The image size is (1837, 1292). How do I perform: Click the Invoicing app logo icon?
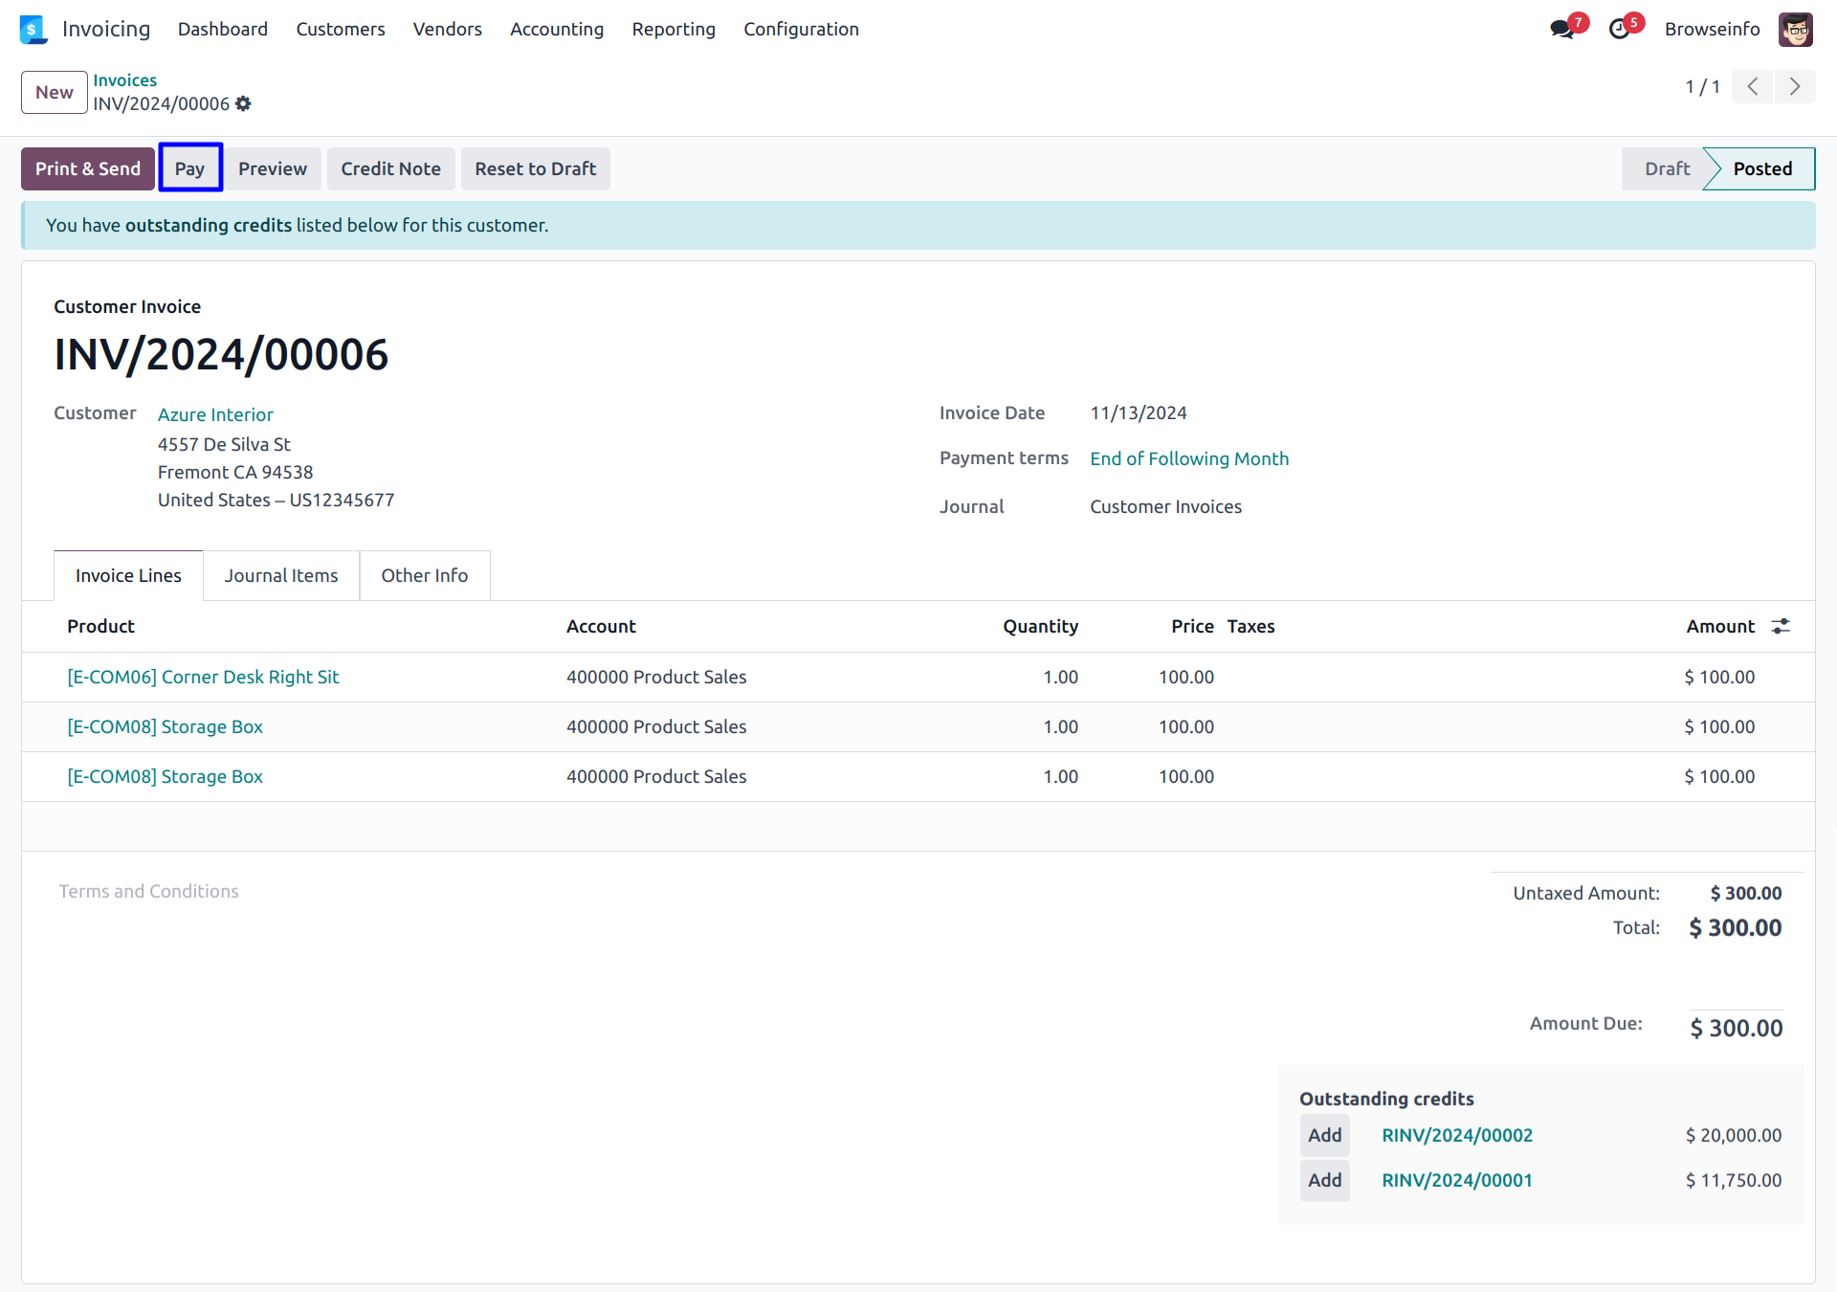[x=33, y=30]
